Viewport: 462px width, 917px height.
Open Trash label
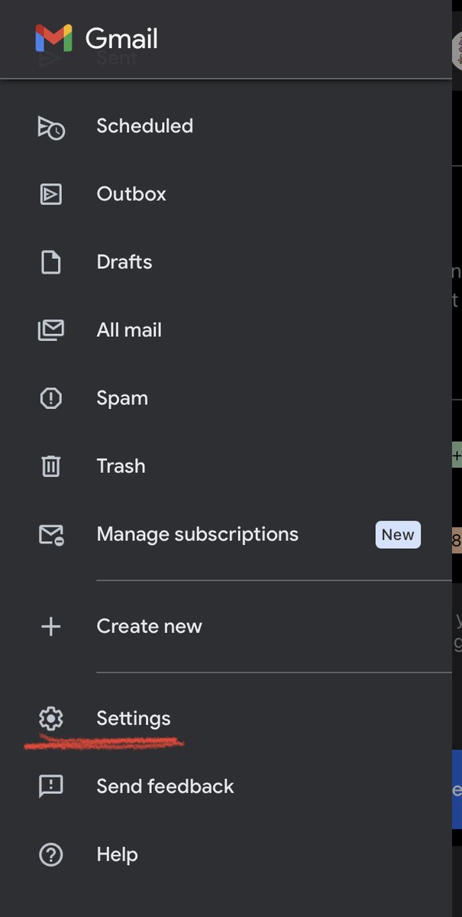121,466
